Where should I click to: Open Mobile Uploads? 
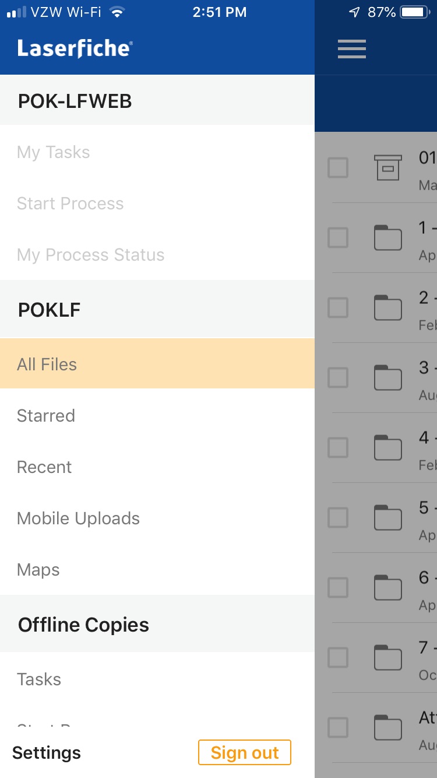78,518
